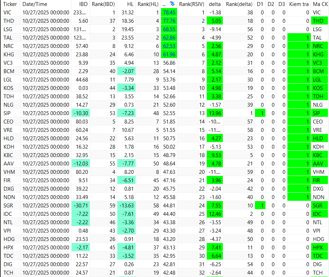Click the D3 column header
This screenshot has height=277, width=329.
coord(282,4)
